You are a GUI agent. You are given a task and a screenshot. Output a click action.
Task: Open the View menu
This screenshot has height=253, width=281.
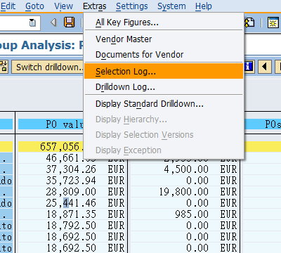[63, 6]
